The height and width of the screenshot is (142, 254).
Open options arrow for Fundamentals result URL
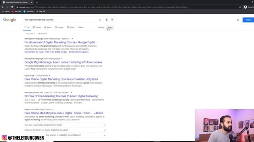[x=72, y=39]
